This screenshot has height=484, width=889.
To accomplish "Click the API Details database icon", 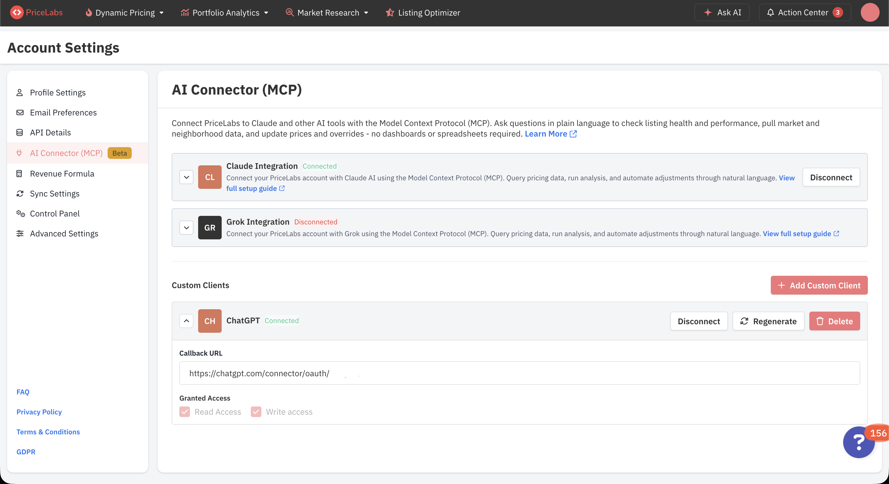I will pos(20,132).
